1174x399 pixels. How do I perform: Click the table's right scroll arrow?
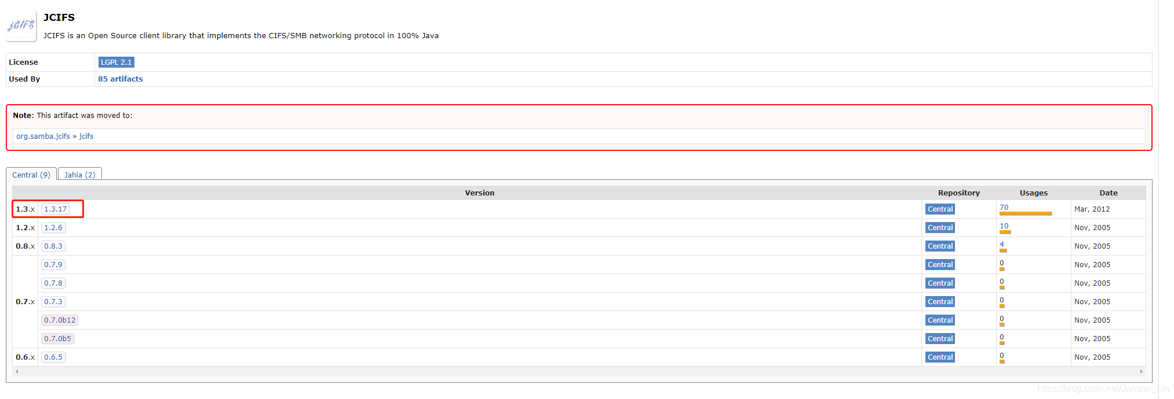point(1141,371)
